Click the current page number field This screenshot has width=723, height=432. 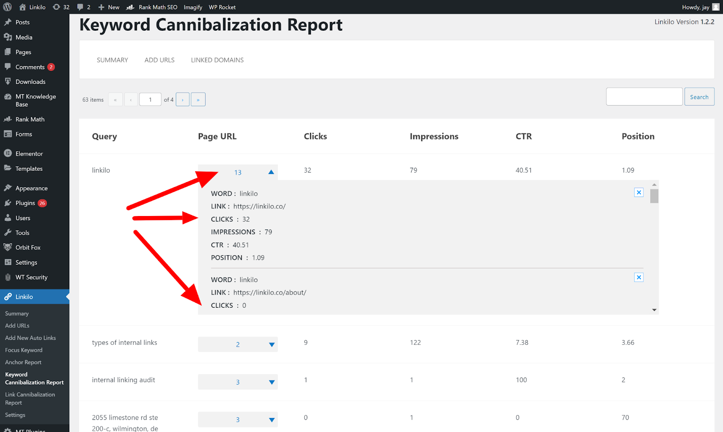(150, 99)
